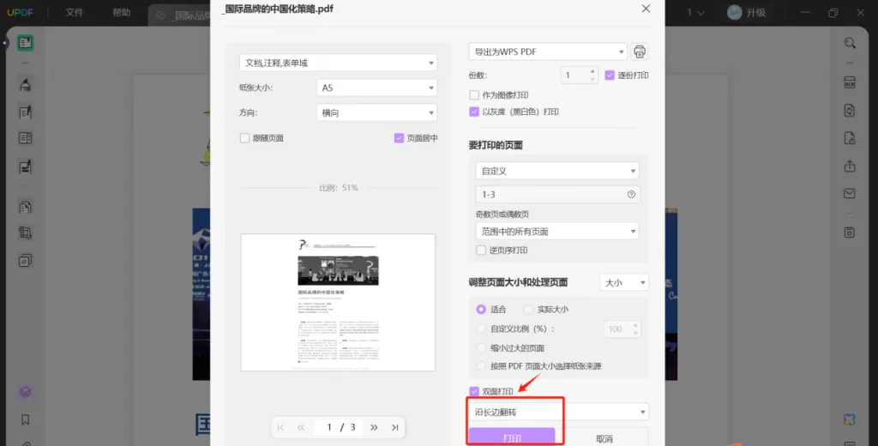Increase the 份数 copies stepper
The width and height of the screenshot is (878, 446).
592,71
